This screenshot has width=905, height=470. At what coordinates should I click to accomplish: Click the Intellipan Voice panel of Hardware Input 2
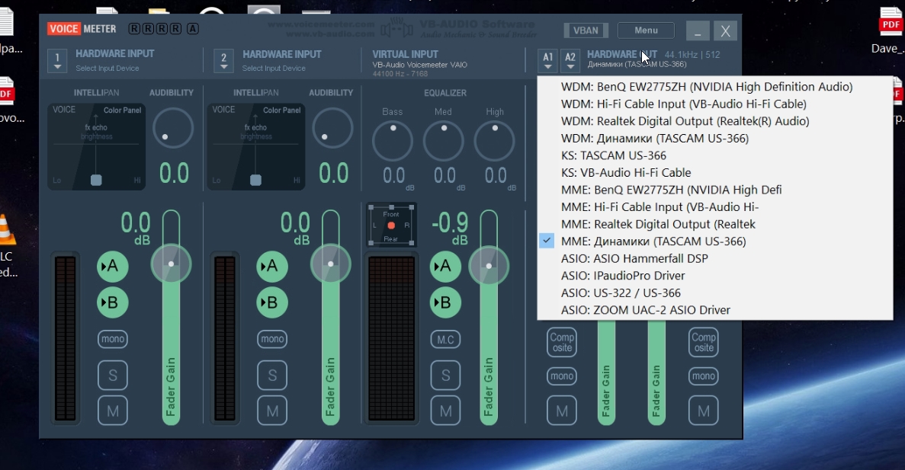pos(255,146)
